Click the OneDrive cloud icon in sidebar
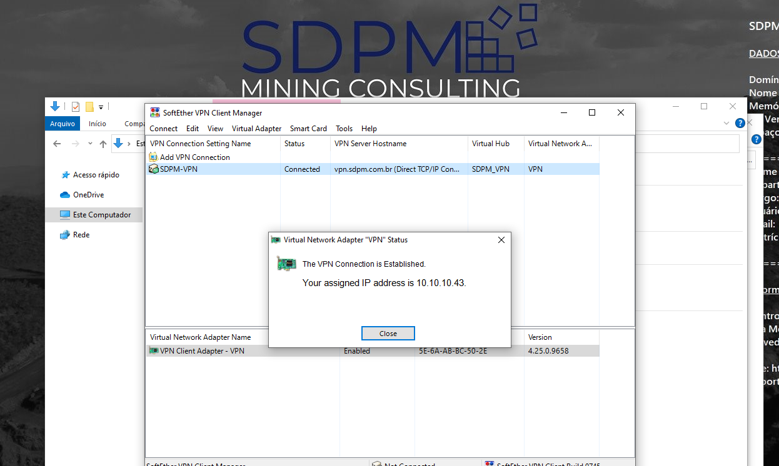This screenshot has width=779, height=466. [x=65, y=195]
